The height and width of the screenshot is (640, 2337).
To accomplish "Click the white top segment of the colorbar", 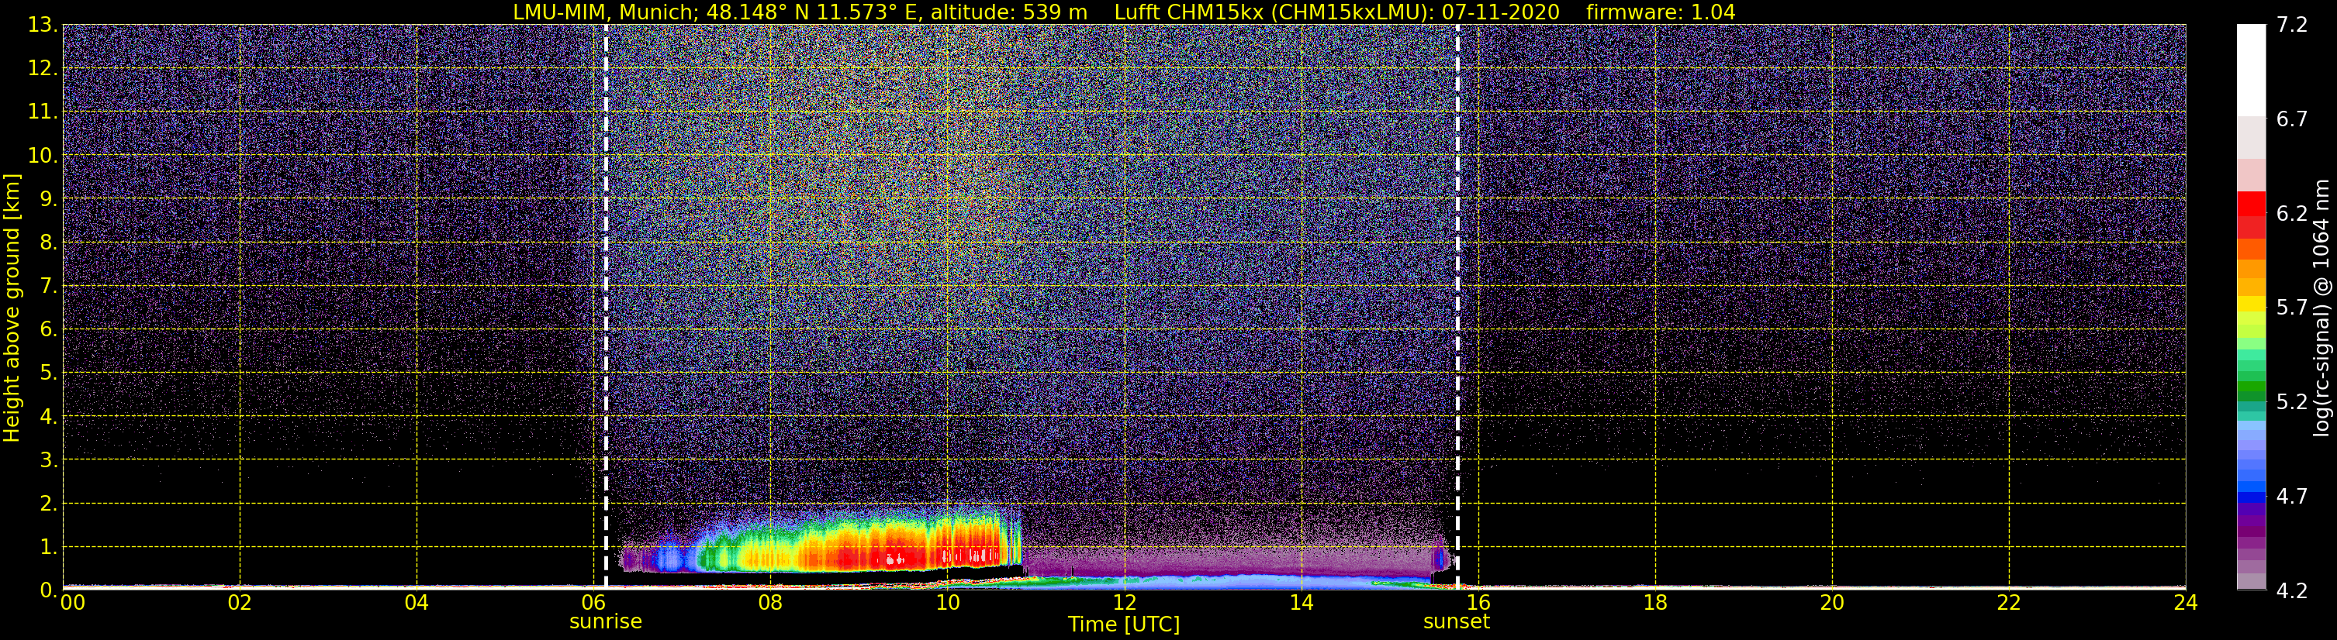I will (x=2251, y=70).
